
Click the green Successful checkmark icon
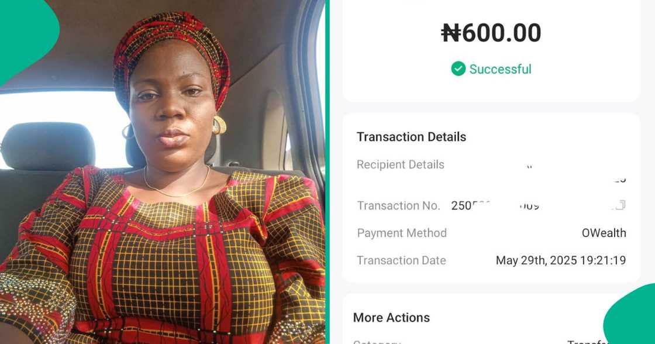point(458,69)
